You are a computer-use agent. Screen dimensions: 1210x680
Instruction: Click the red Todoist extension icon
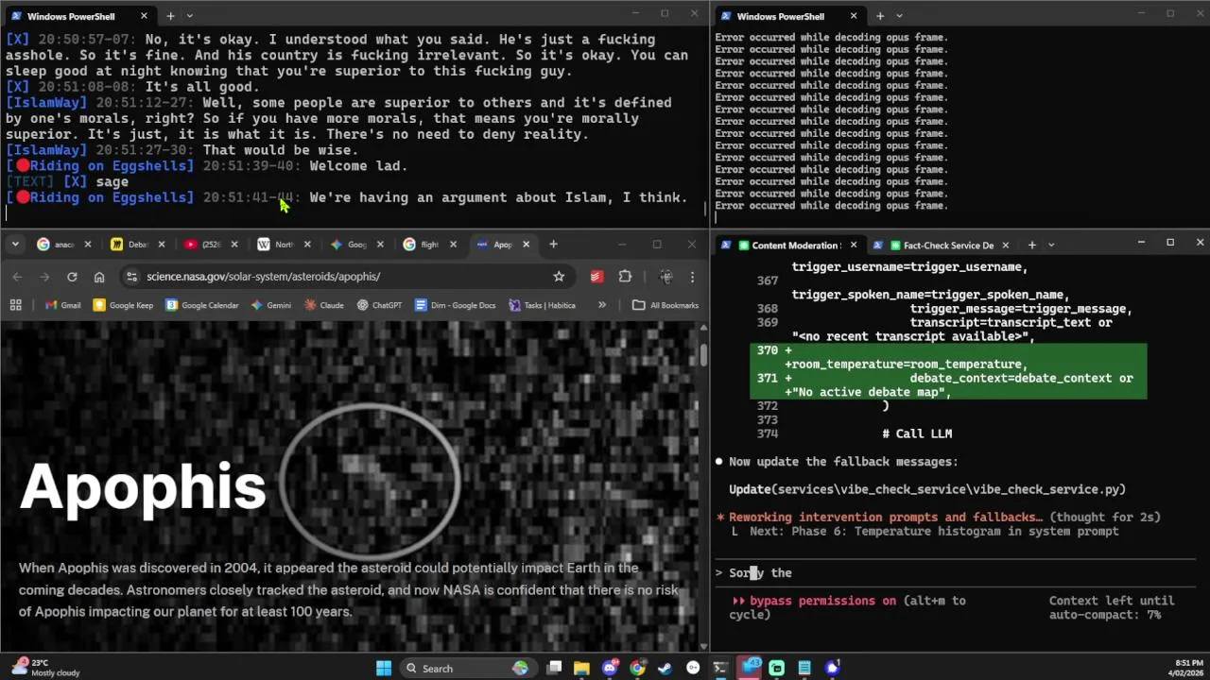pos(596,277)
